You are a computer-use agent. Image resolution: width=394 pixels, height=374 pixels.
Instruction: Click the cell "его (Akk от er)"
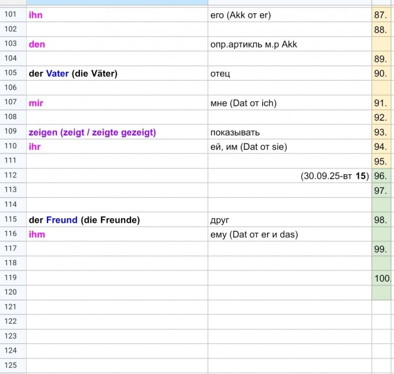point(289,16)
